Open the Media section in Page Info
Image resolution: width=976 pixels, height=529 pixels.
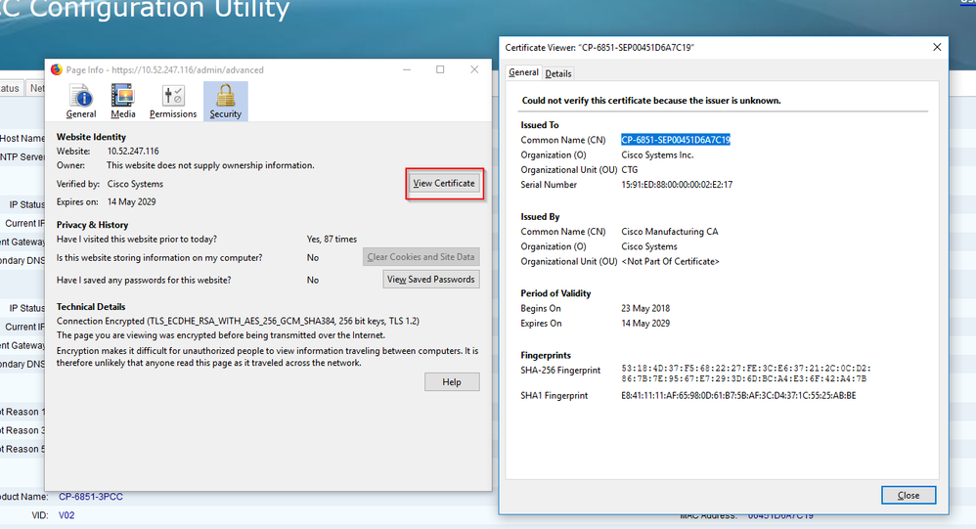(122, 102)
